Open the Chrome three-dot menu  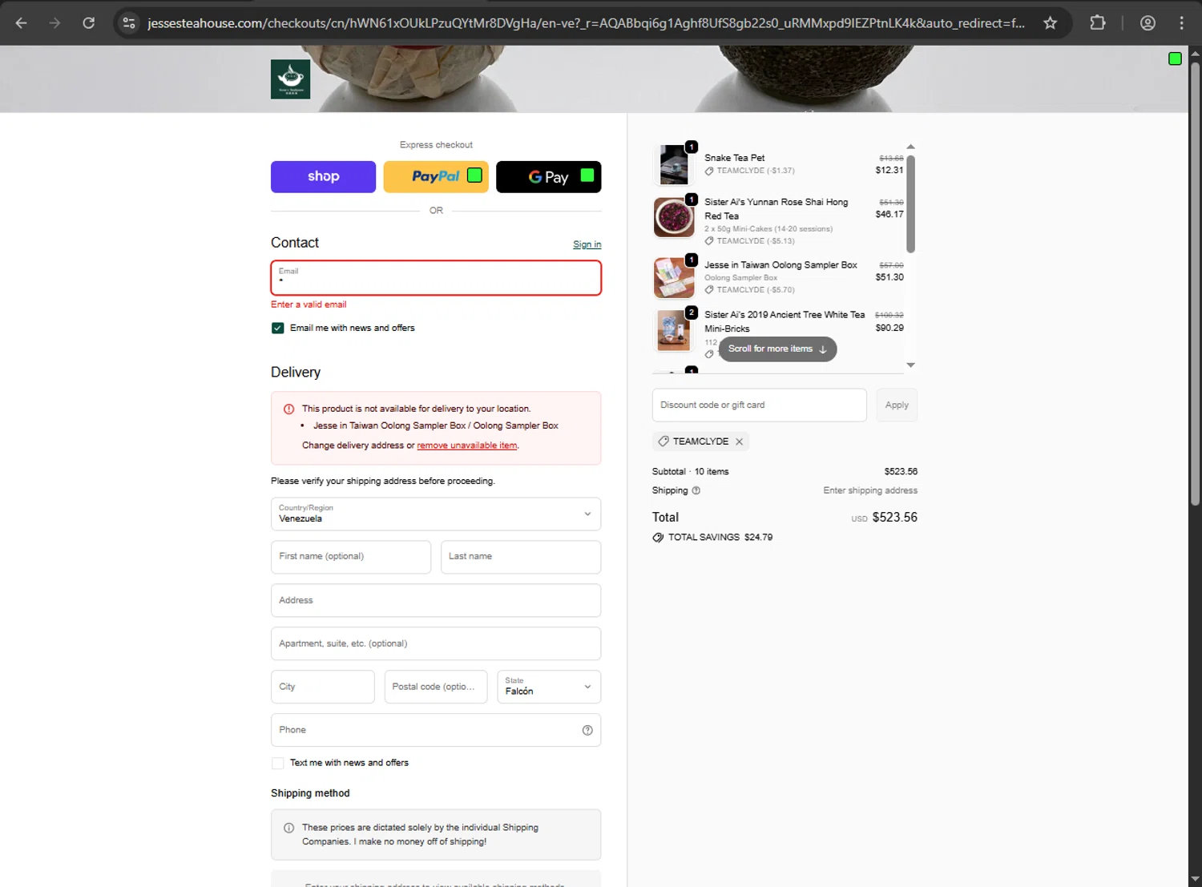coord(1182,23)
